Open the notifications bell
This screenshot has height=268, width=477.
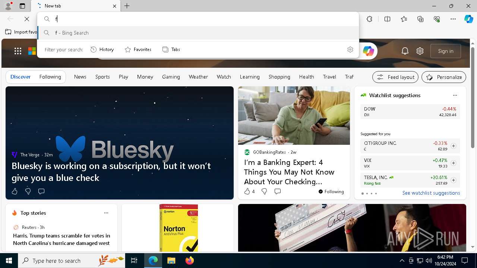point(405,51)
